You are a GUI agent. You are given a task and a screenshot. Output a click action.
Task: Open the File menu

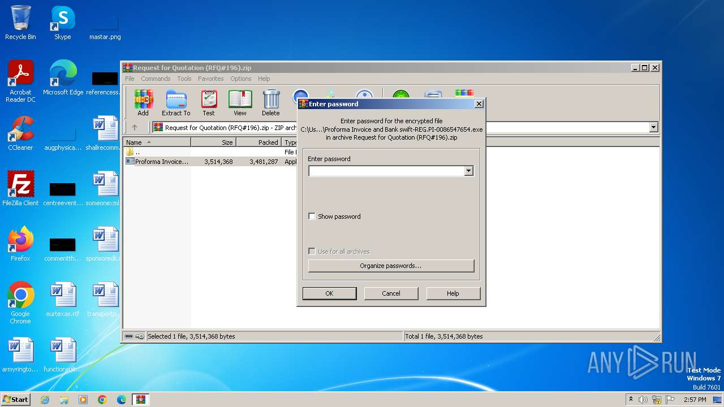click(x=130, y=79)
